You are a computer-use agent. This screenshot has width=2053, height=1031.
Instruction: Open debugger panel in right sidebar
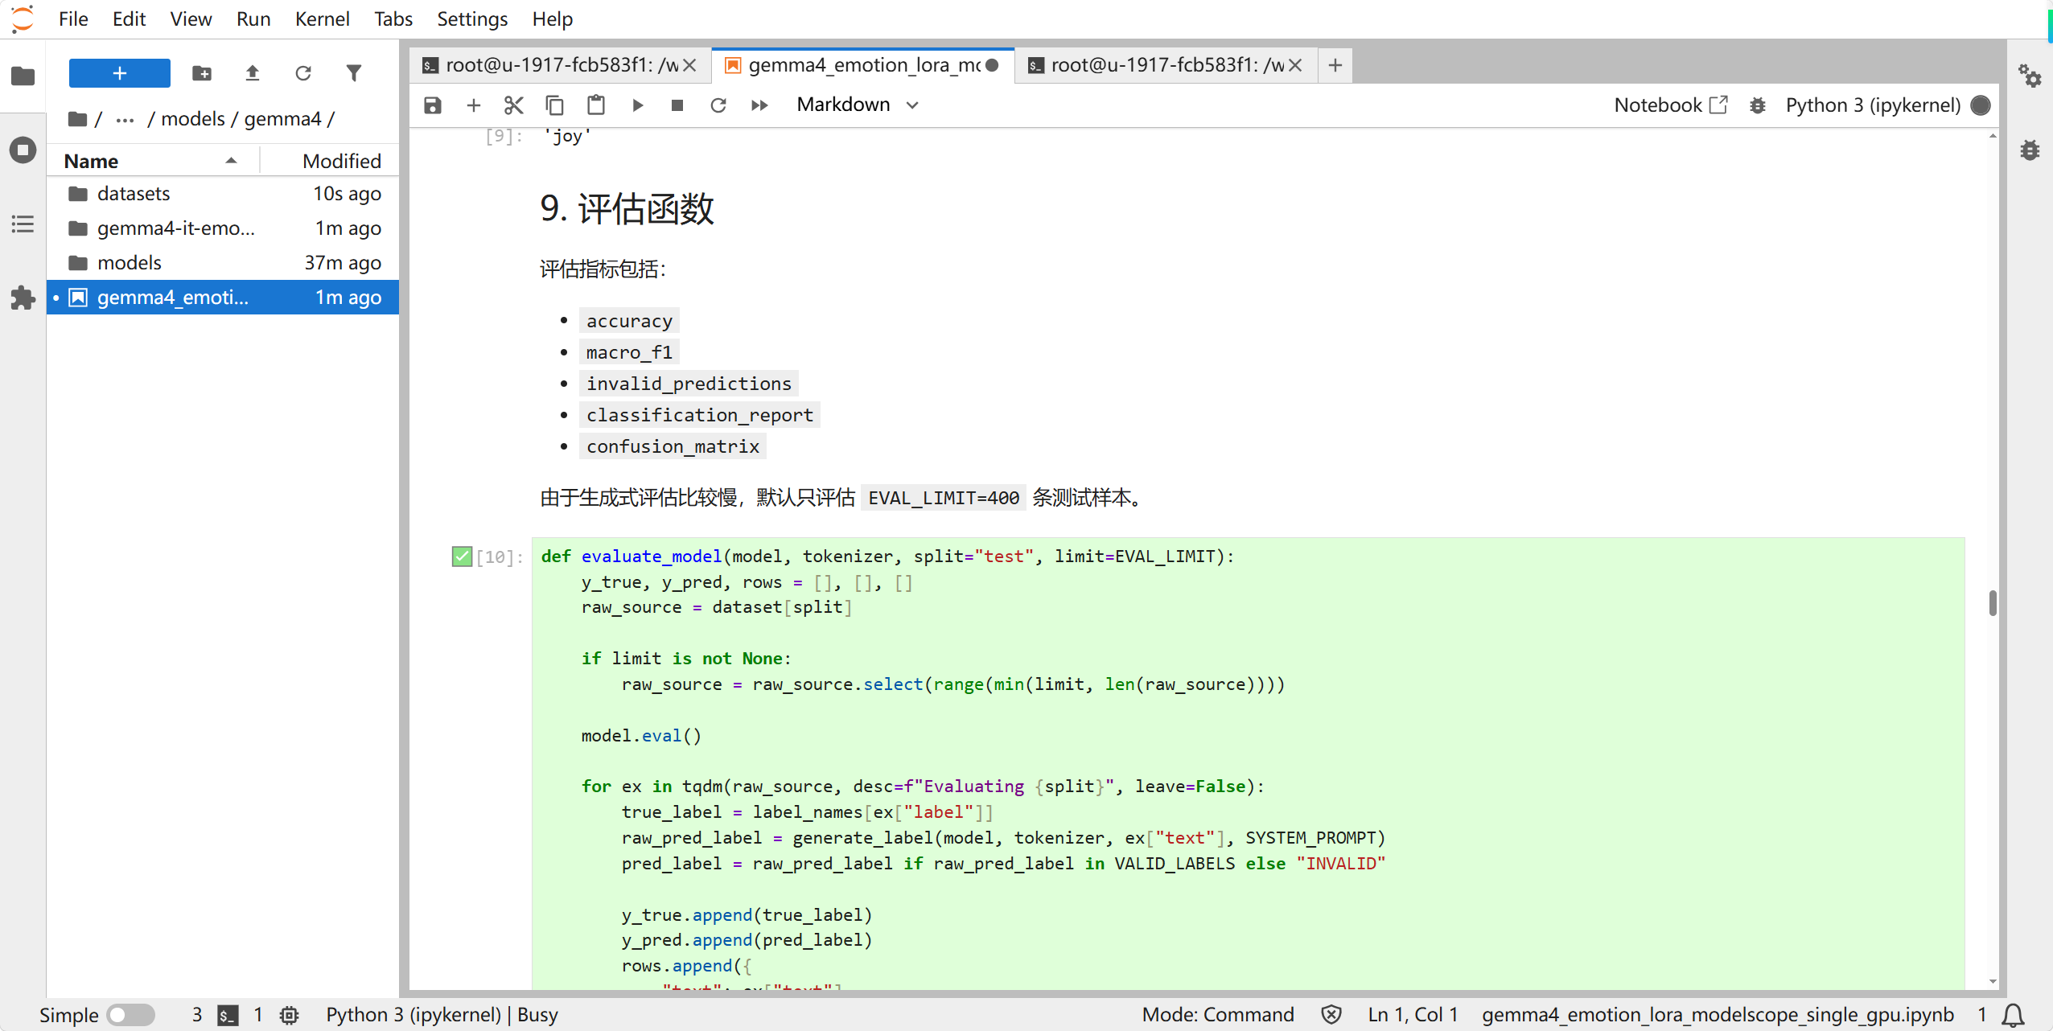tap(2030, 150)
